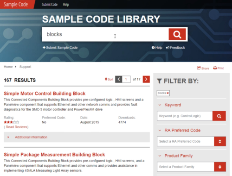Open Simple Motor Control Building Block
The width and height of the screenshot is (232, 176).
[x=45, y=94]
